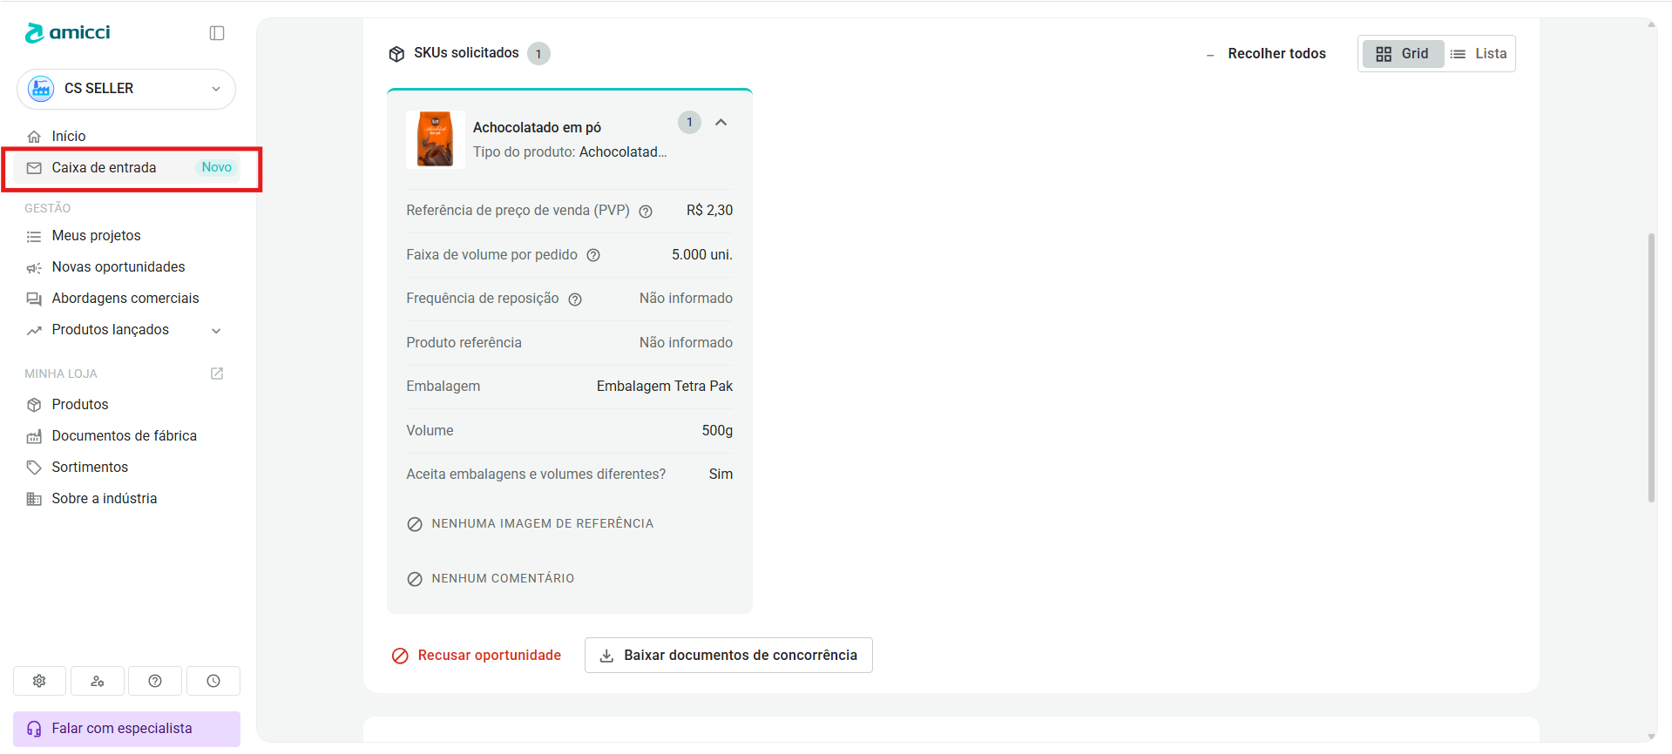The width and height of the screenshot is (1672, 754).
Task: Open history clock icon
Action: tap(213, 681)
